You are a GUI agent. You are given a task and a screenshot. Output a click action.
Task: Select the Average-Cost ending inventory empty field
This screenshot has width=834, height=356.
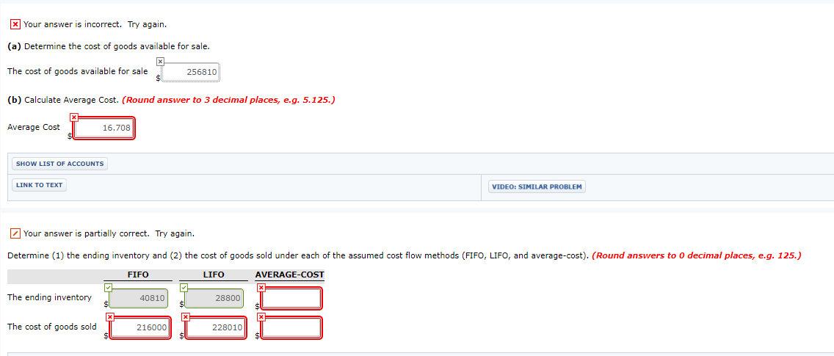291,299
